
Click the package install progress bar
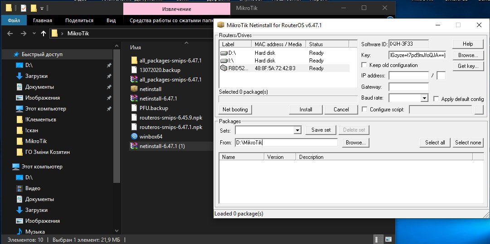[x=288, y=99]
